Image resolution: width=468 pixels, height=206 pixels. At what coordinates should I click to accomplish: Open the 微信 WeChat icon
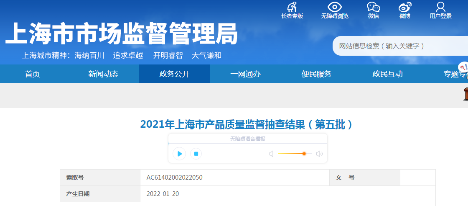374,7
